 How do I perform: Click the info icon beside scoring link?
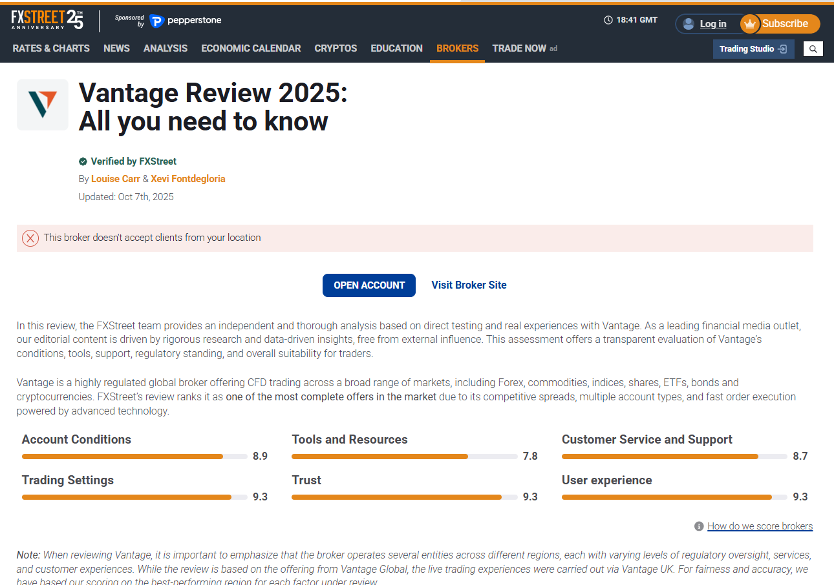[699, 526]
